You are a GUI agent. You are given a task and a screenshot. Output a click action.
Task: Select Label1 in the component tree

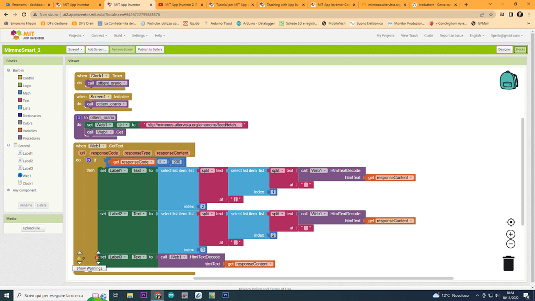pyautogui.click(x=28, y=154)
